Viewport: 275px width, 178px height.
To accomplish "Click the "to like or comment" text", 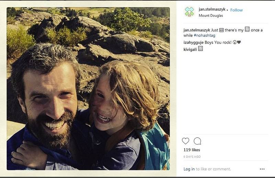I will 213,169.
